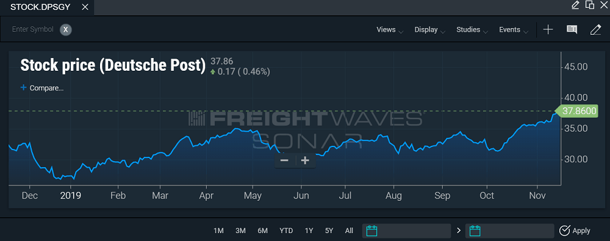Switch to the STOCK.DPSGY tab
Screen dimensions: 610x241
pyautogui.click(x=40, y=7)
